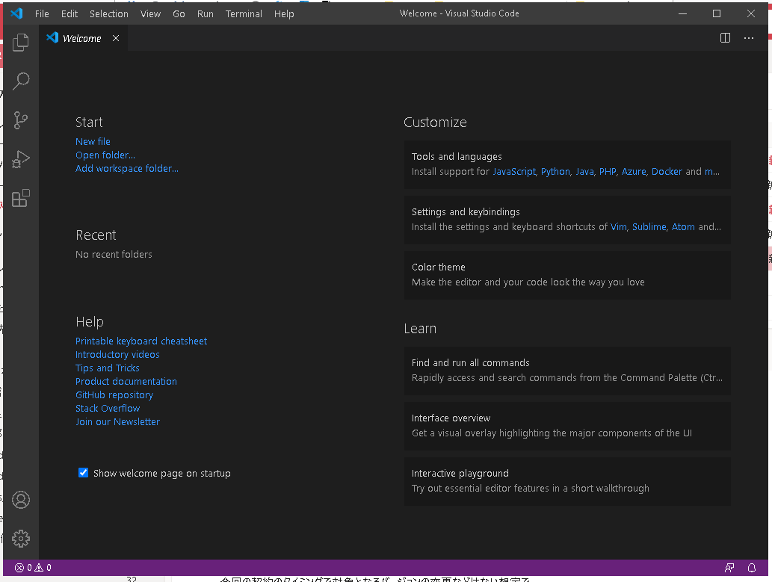Click Settings and keybindings card title

click(x=466, y=211)
